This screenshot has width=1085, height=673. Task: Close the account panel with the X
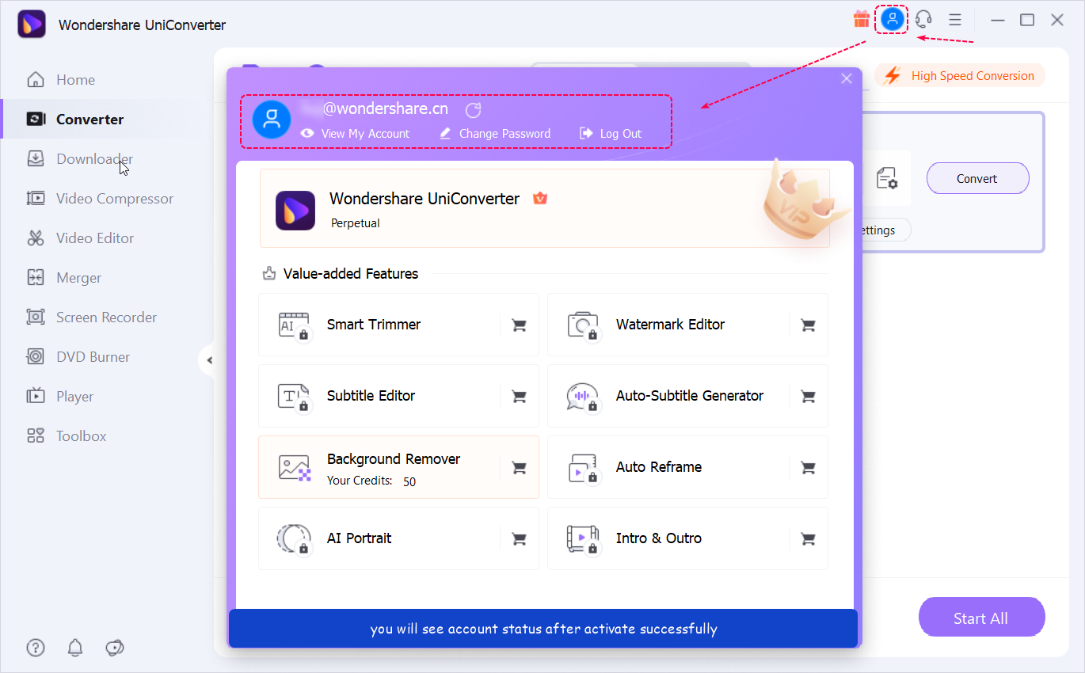847,78
